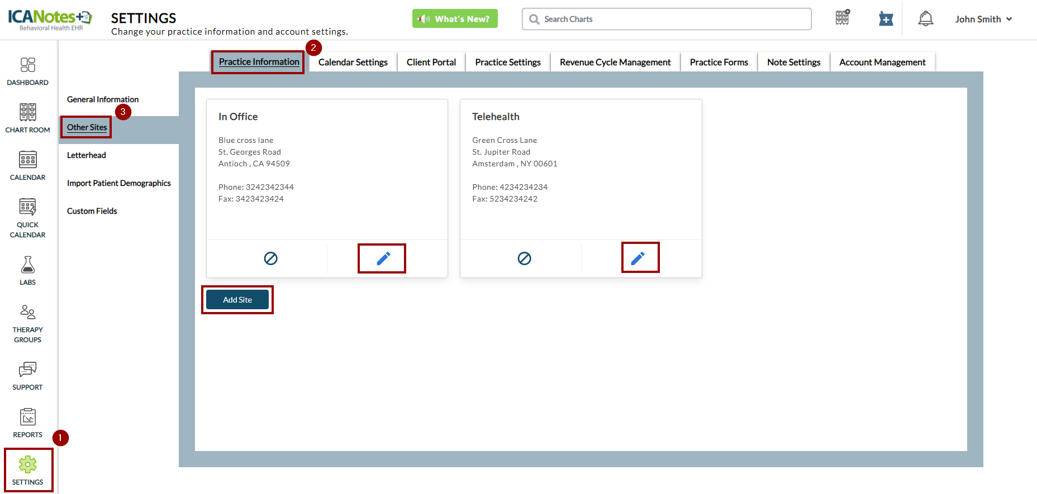Viewport: 1037px width, 494px height.
Task: Open Therapy Groups in sidebar
Action: [27, 323]
